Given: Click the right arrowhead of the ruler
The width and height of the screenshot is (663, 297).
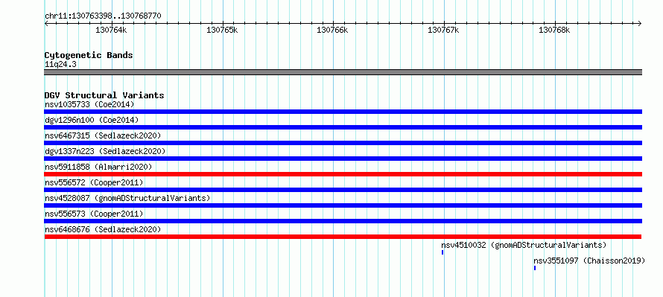Looking at the screenshot, I should (639, 24).
